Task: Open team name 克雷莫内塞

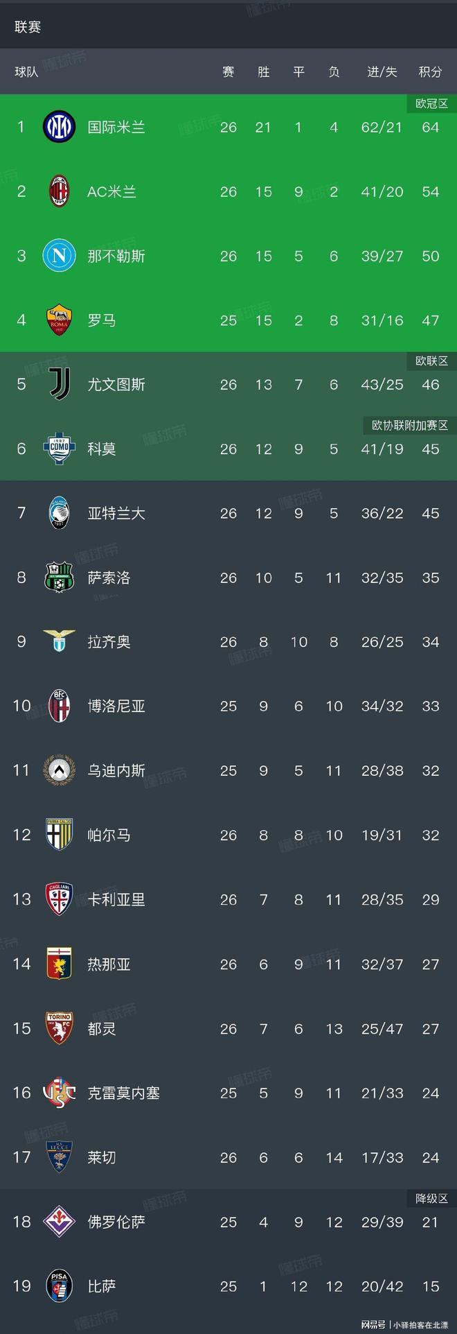Action: click(x=123, y=1093)
